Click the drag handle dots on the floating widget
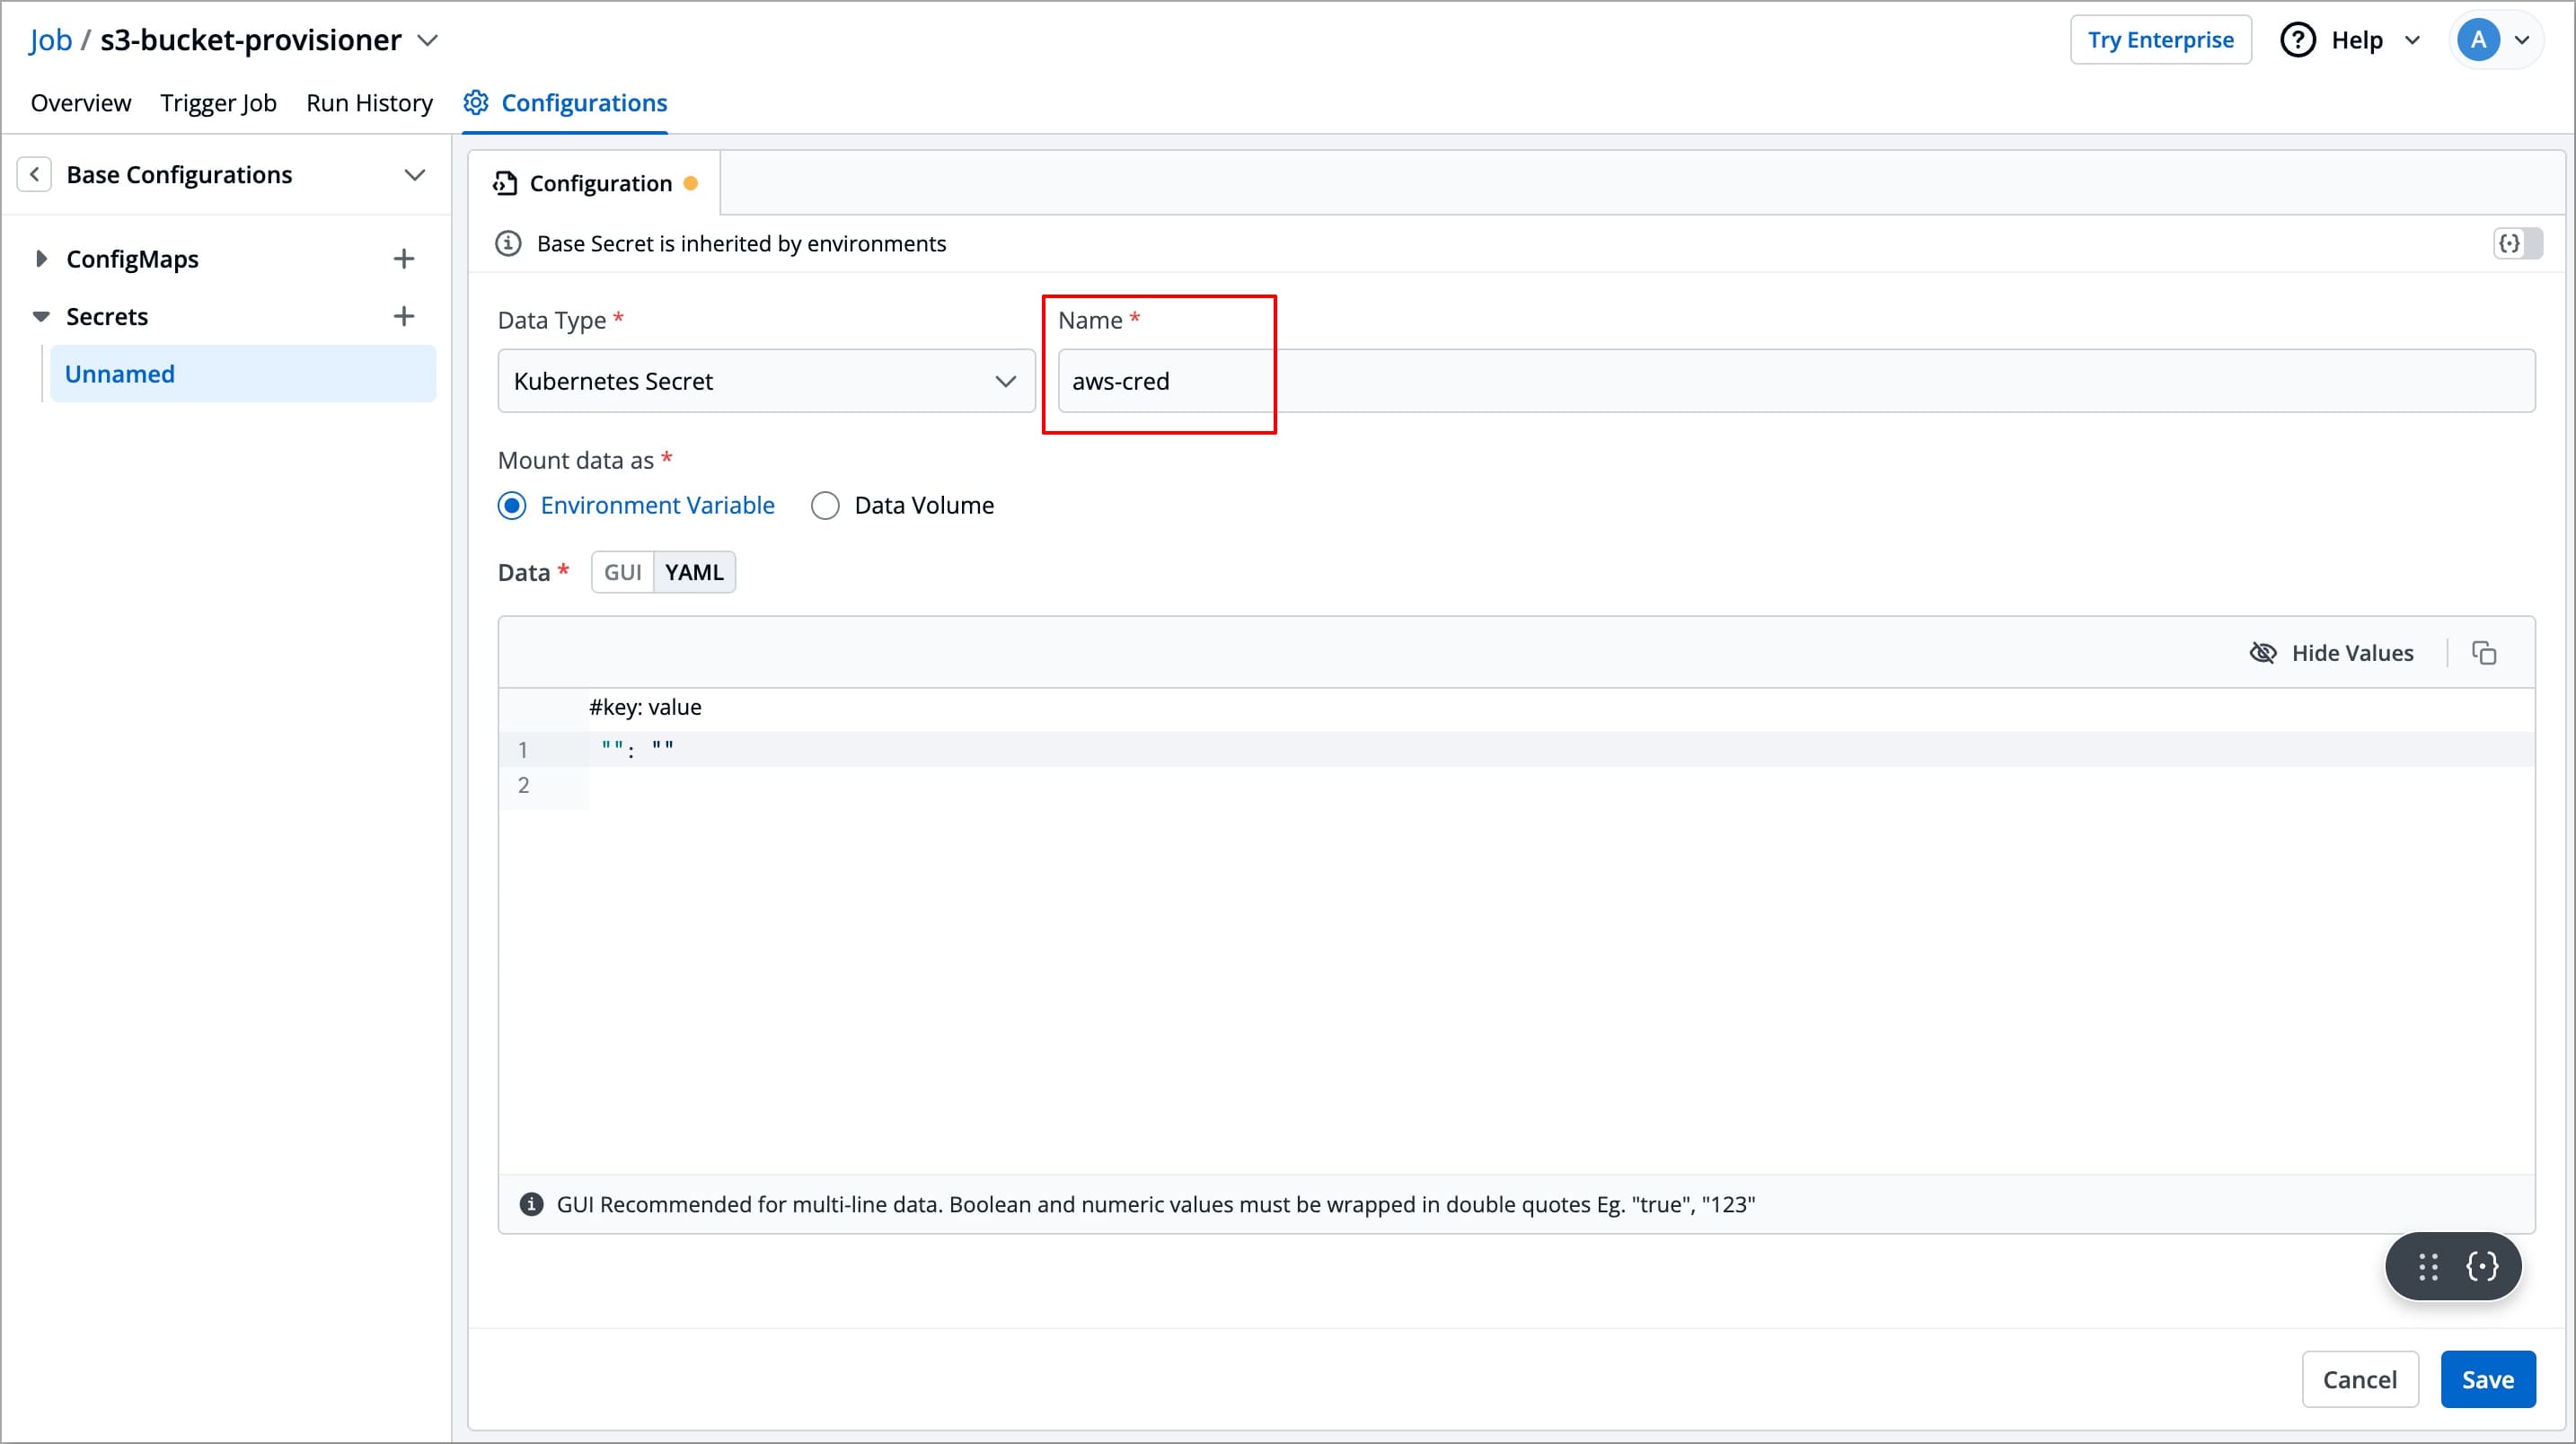 coord(2428,1266)
